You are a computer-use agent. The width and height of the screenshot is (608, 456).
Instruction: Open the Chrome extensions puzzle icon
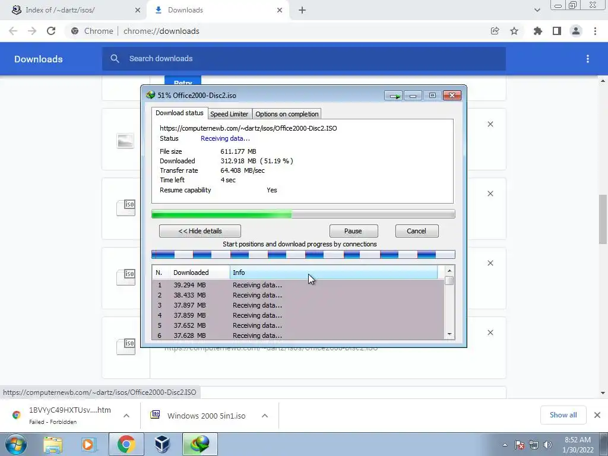click(537, 31)
